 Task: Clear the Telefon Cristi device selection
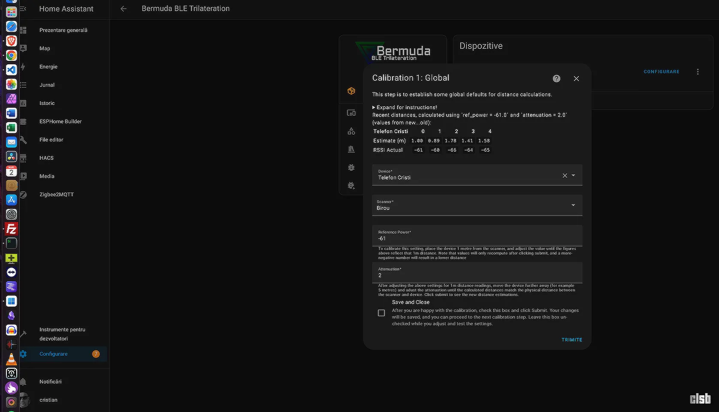click(x=565, y=175)
